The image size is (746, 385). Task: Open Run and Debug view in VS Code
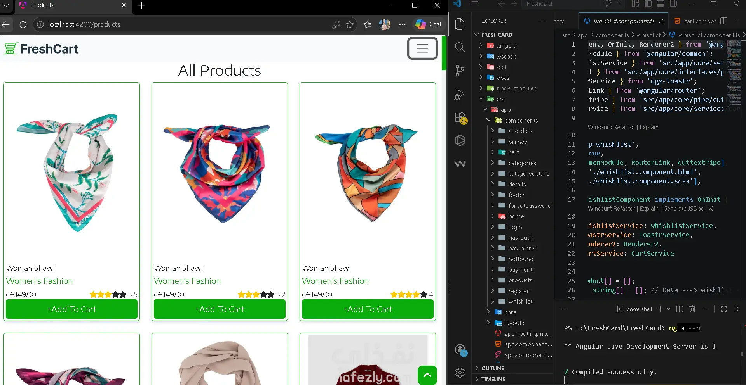460,94
